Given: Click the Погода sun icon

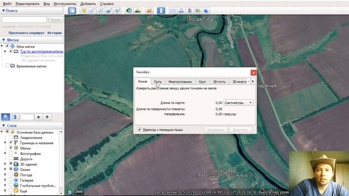Looking at the screenshot, I should (16, 175).
